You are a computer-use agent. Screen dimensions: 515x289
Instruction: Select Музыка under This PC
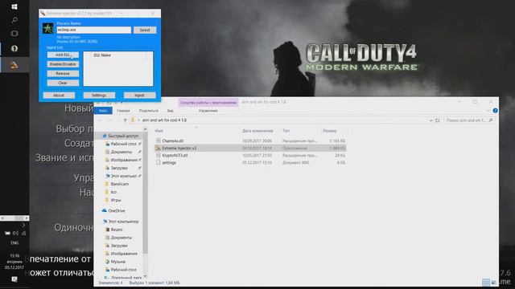pyautogui.click(x=118, y=262)
